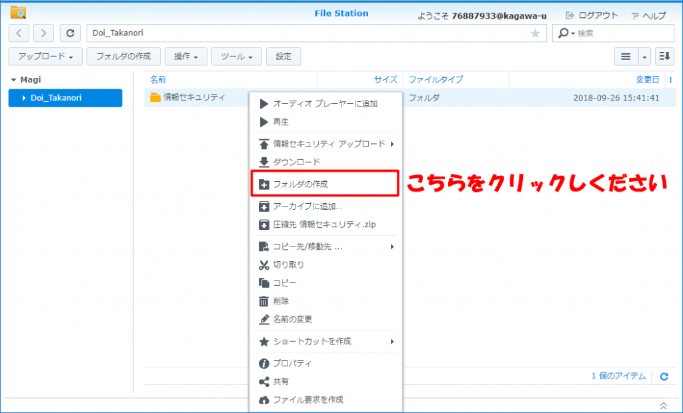Refresh the item list at bottom right

pos(664,376)
